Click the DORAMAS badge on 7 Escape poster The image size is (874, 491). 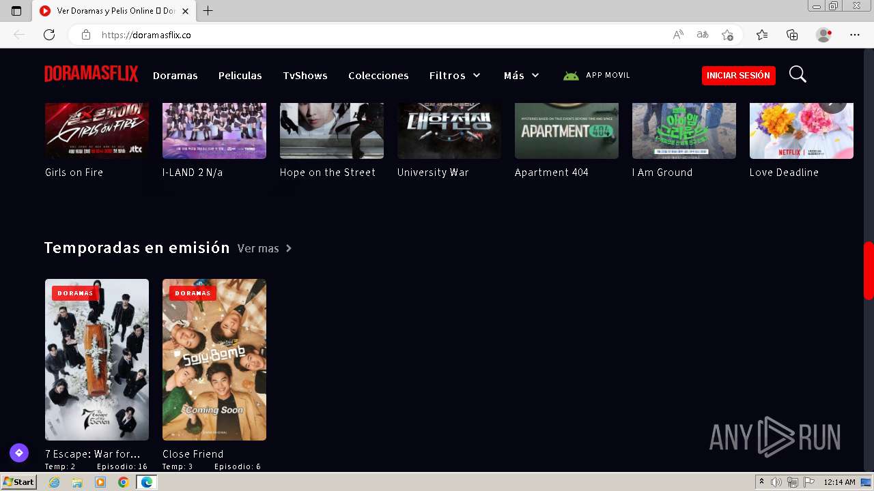pos(75,293)
